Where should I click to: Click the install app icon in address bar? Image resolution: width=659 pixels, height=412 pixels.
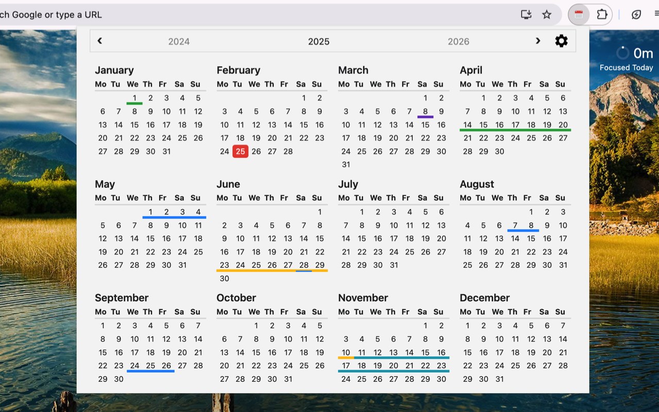526,14
